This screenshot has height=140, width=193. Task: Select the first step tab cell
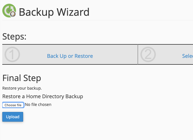coord(70,54)
